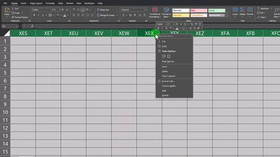
Task: Open the Copy dropdown arrow in the ribbon
Action: click(22, 13)
